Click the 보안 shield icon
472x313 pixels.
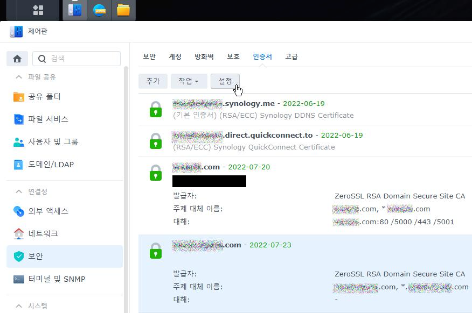pyautogui.click(x=19, y=256)
